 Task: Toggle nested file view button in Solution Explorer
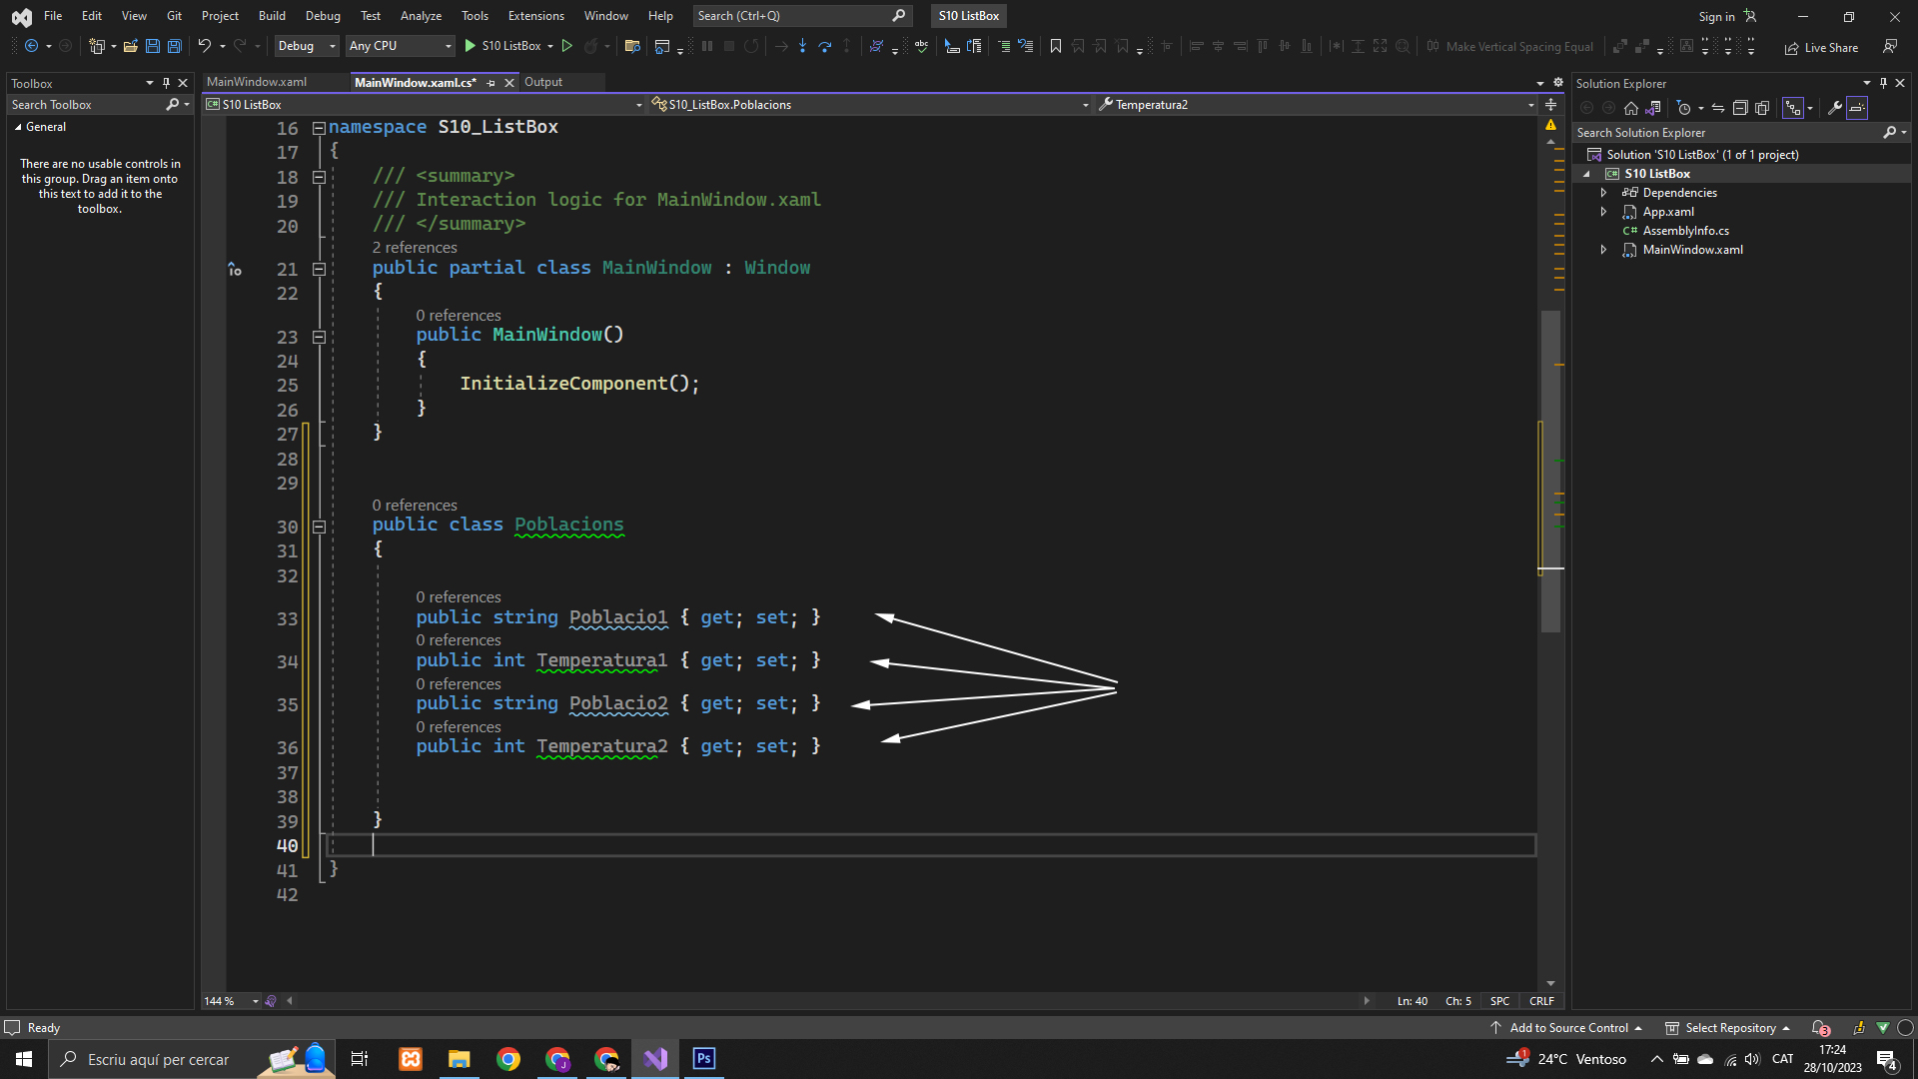[x=1793, y=108]
